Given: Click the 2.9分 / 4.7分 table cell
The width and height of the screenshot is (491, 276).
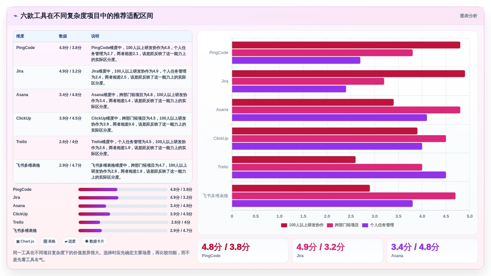Looking at the screenshot, I should pyautogui.click(x=70, y=165).
